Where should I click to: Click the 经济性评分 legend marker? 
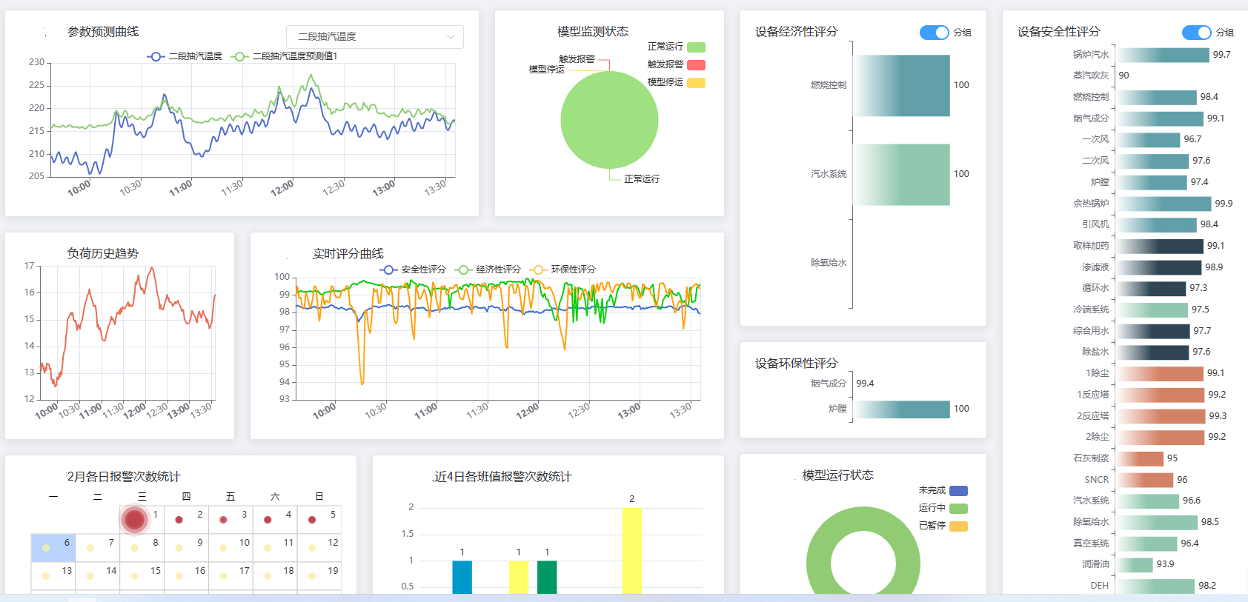pyautogui.click(x=464, y=270)
